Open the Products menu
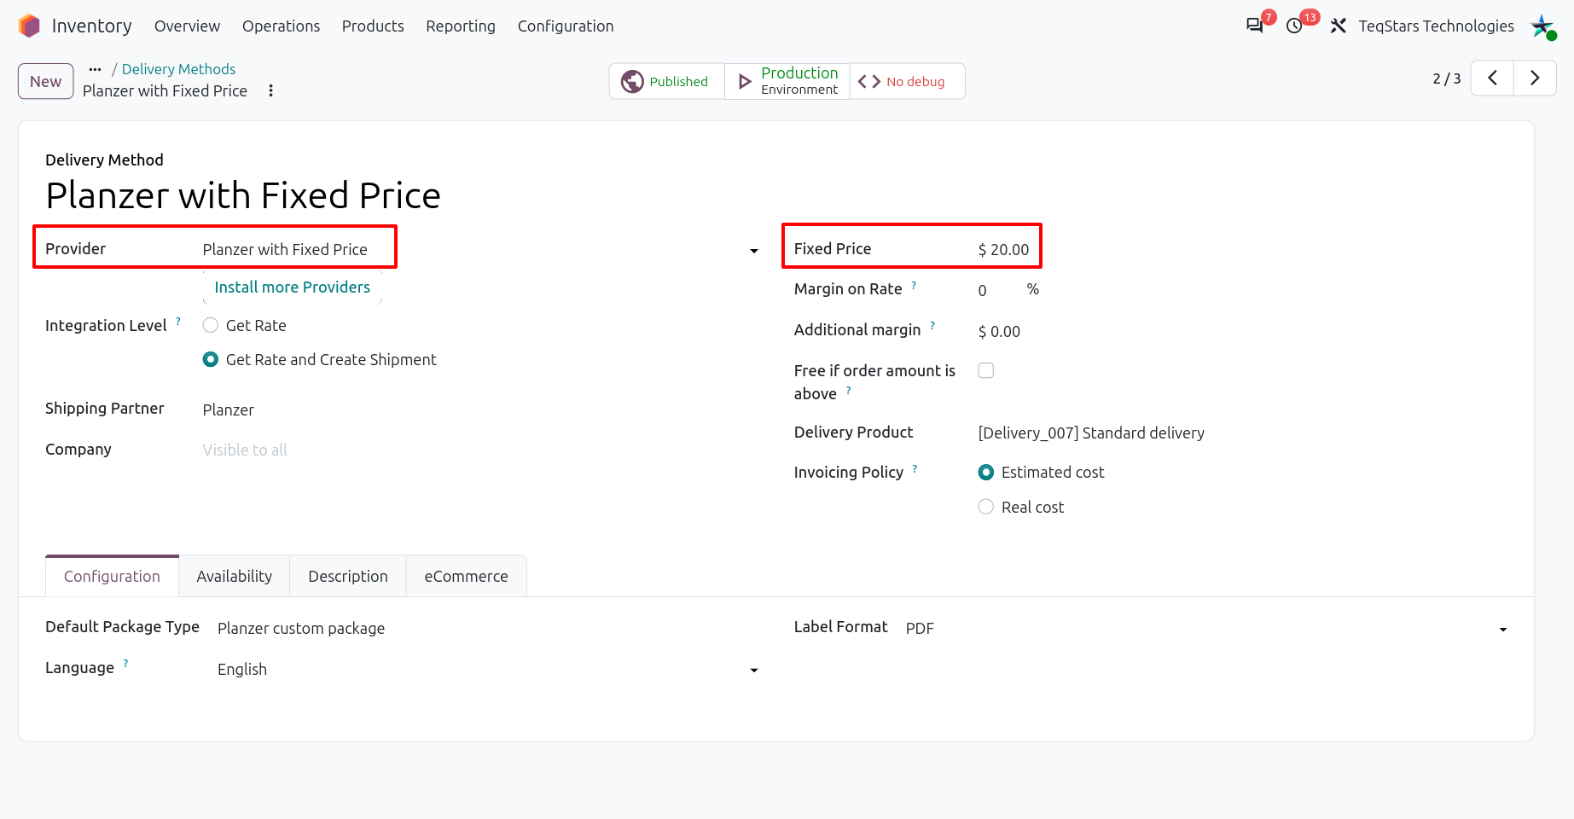 373,26
